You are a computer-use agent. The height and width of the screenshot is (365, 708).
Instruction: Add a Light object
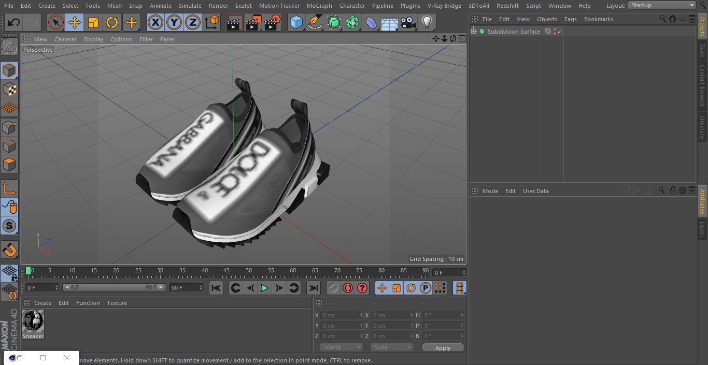427,22
